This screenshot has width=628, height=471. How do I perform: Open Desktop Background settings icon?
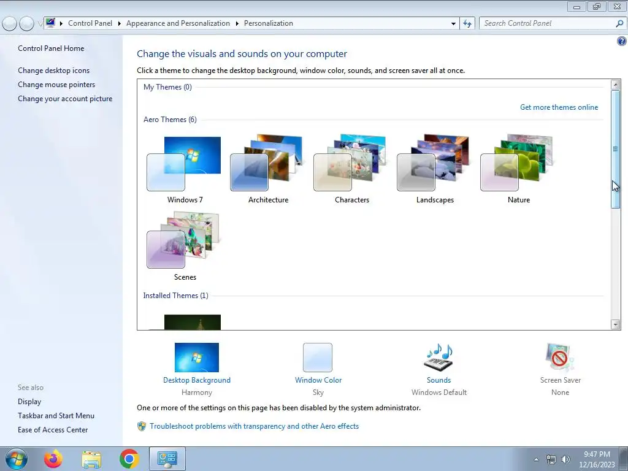(x=197, y=358)
